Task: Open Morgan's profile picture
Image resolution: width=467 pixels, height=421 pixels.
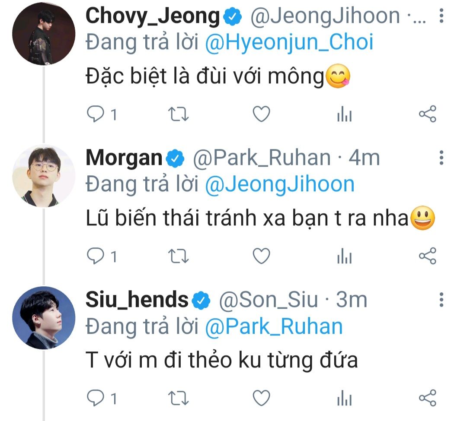Action: coord(43,175)
